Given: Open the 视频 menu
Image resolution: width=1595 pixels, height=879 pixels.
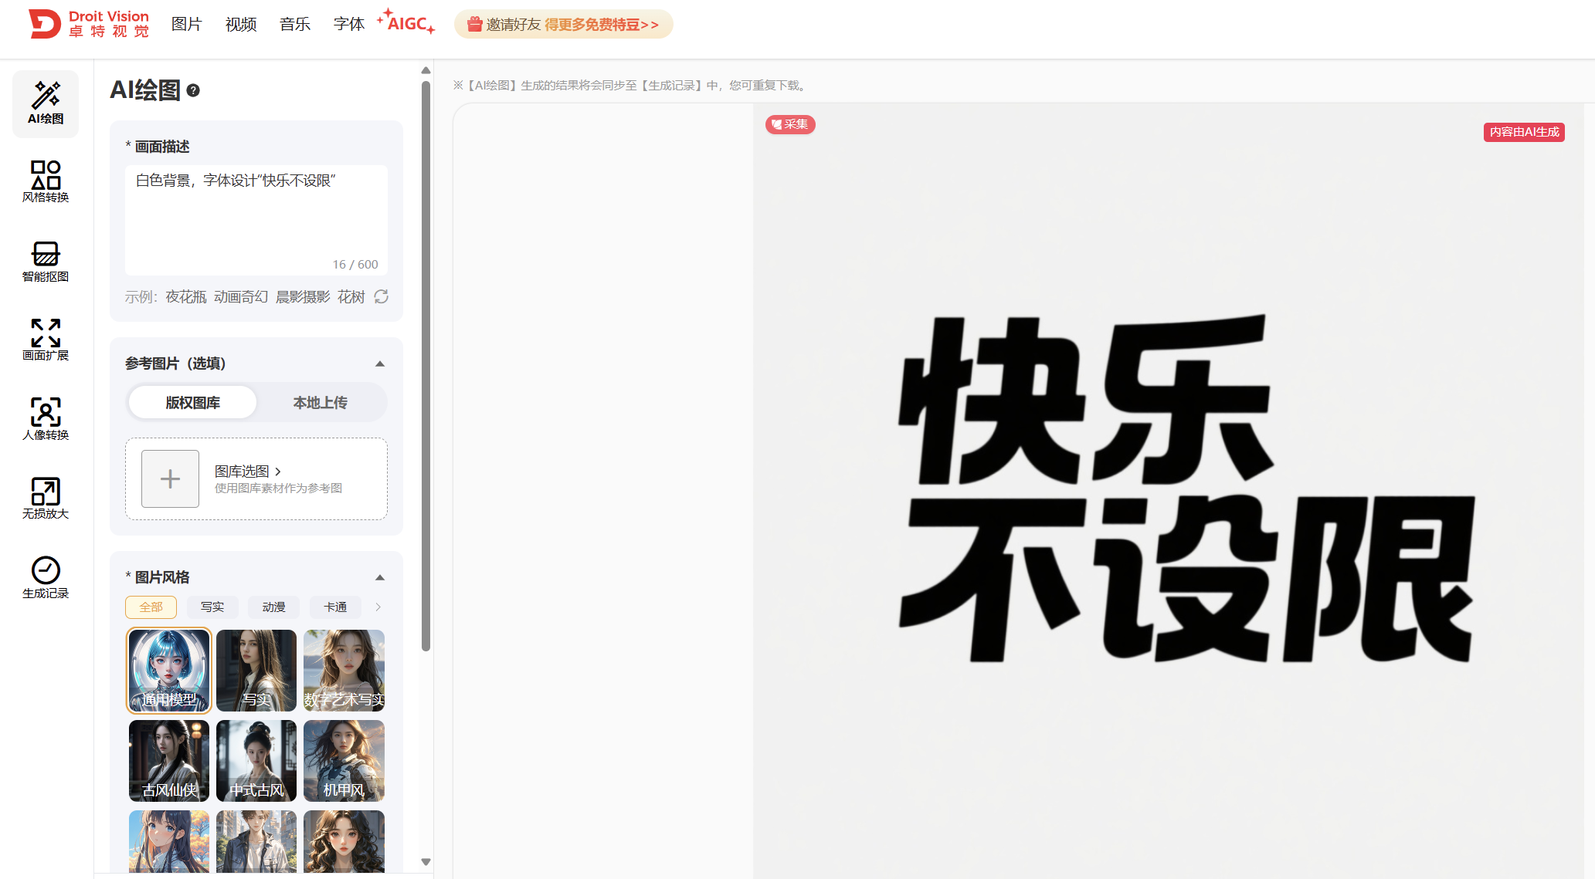Looking at the screenshot, I should [x=241, y=24].
